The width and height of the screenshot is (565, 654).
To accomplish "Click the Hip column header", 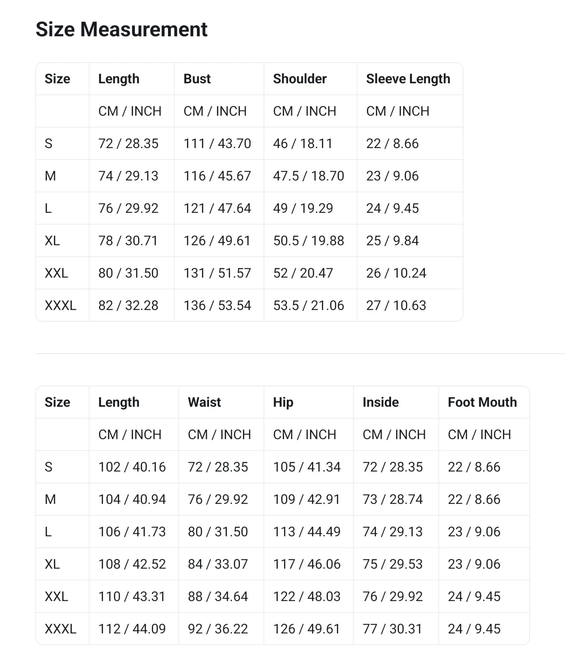I will coord(283,402).
